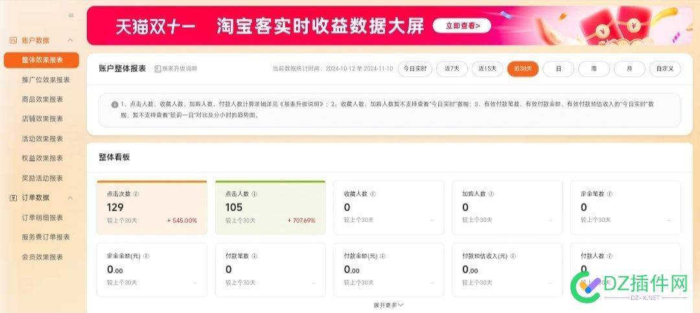This screenshot has width=700, height=313.
Task: Click date range 2024-10-12 至 2024-11-10
Action: point(359,69)
